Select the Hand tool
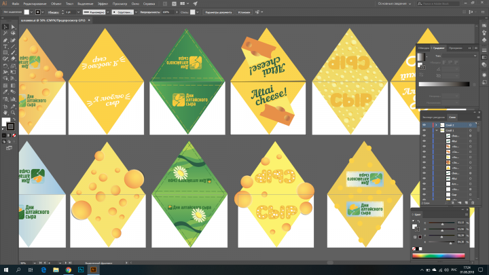The height and width of the screenshot is (275, 489). click(5, 113)
